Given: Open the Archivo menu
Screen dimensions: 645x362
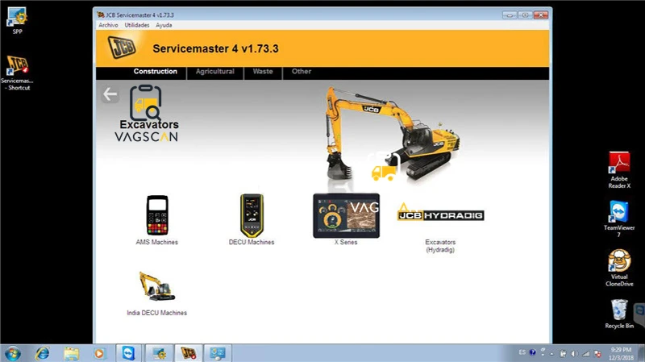Looking at the screenshot, I should [108, 25].
